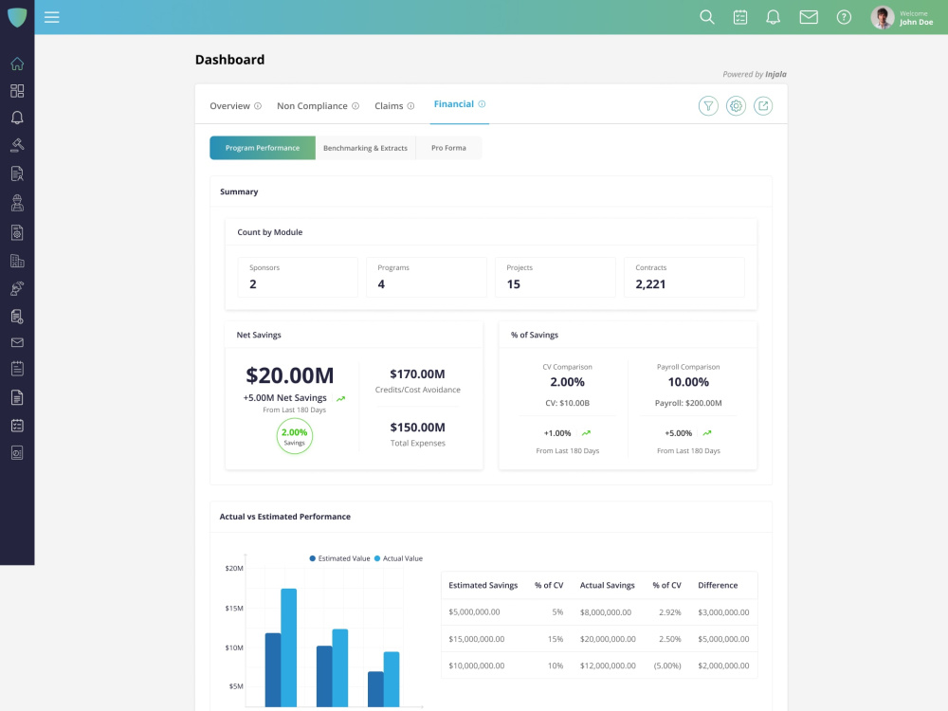Screen dimensions: 948x711
Task: Select the Financial tab
Action: (453, 104)
